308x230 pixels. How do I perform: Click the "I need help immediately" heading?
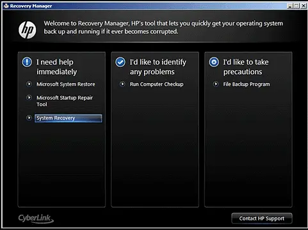[x=56, y=67]
